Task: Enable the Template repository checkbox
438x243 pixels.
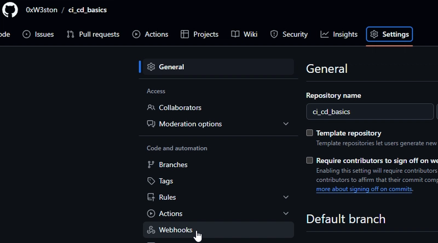Action: coord(310,133)
